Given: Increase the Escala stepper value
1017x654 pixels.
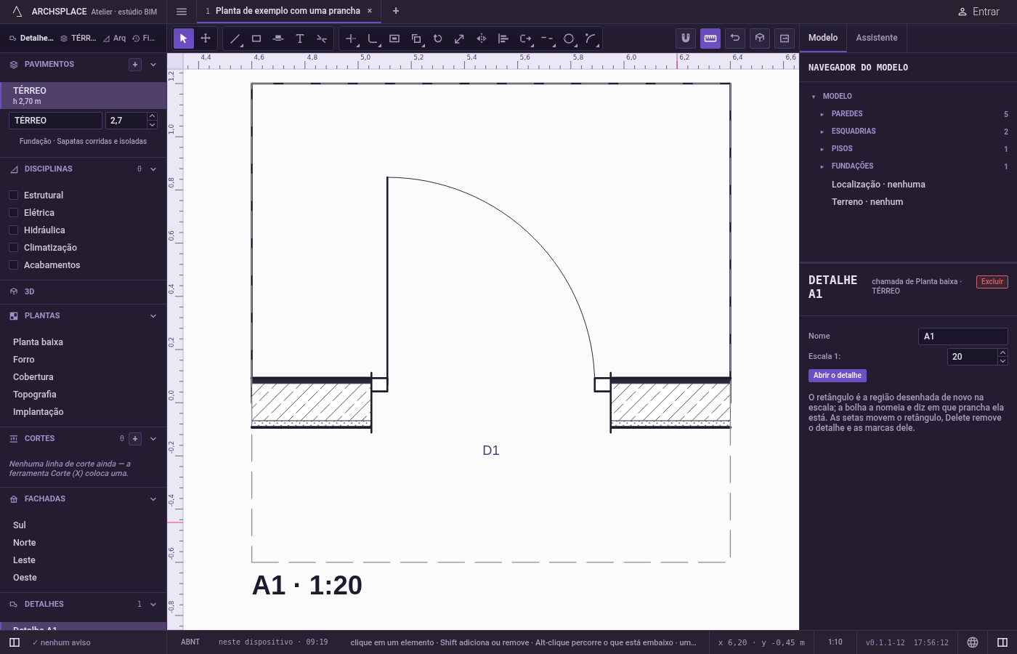Looking at the screenshot, I should coord(1002,353).
